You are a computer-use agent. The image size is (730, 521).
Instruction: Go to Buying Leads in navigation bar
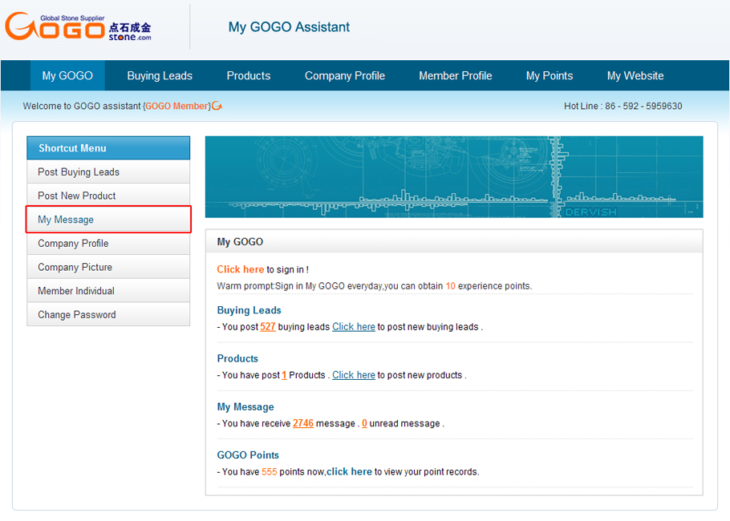click(160, 76)
